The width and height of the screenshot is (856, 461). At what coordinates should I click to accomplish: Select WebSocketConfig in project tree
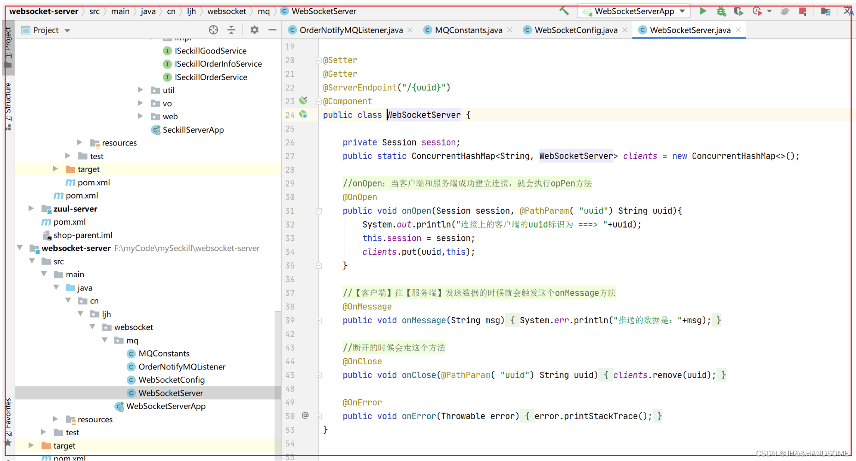[171, 380]
